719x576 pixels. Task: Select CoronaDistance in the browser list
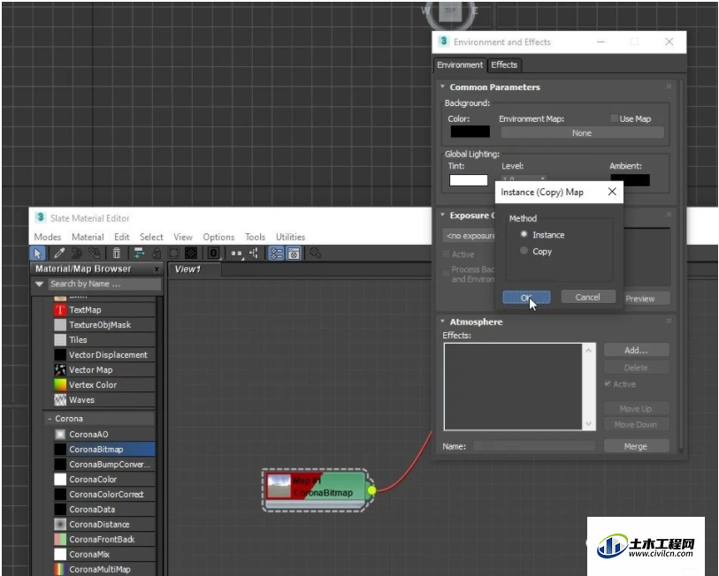click(104, 524)
